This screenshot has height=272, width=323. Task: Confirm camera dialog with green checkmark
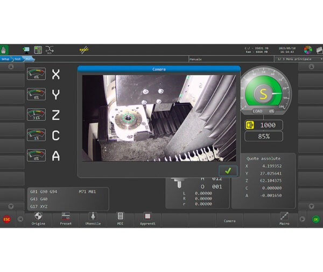[x=228, y=170]
